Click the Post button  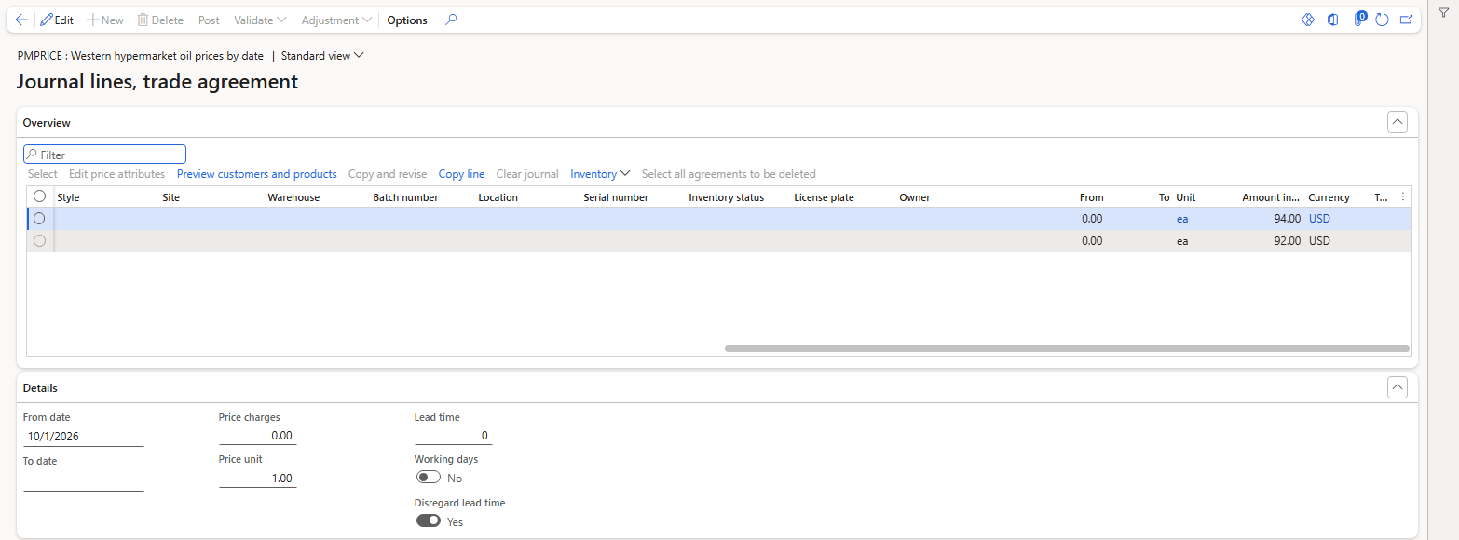[209, 20]
